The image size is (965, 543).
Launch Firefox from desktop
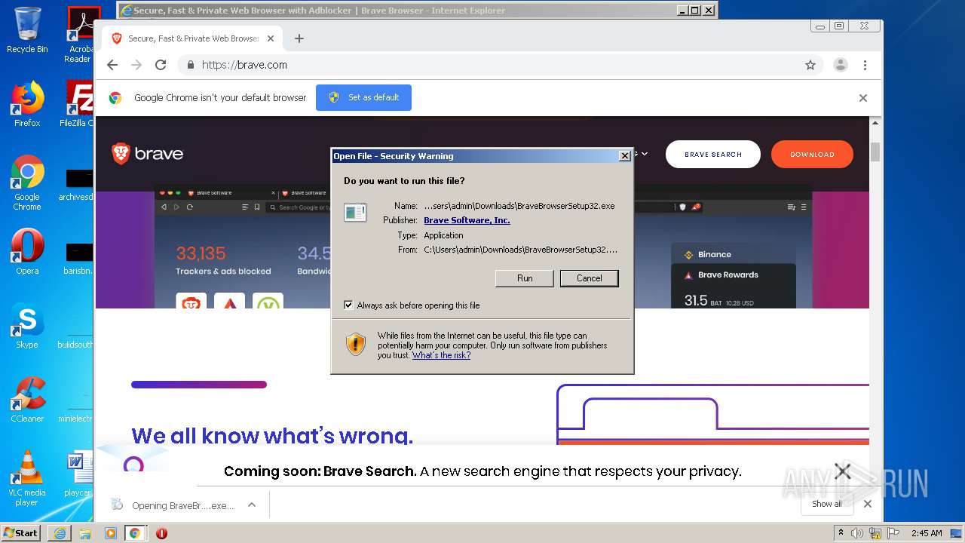coord(27,104)
